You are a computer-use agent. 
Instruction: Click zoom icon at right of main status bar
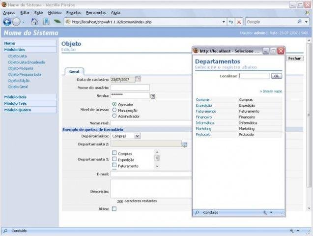(x=292, y=231)
